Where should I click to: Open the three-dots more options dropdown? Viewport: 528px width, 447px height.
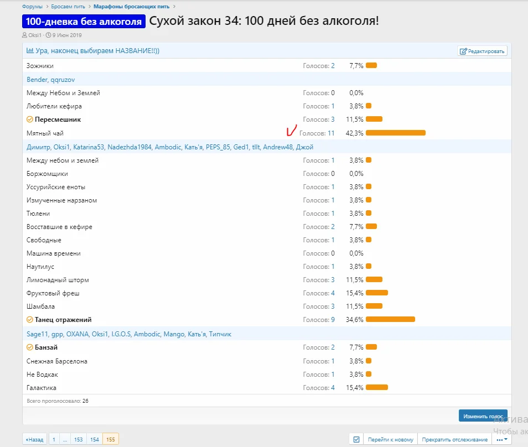[502, 439]
